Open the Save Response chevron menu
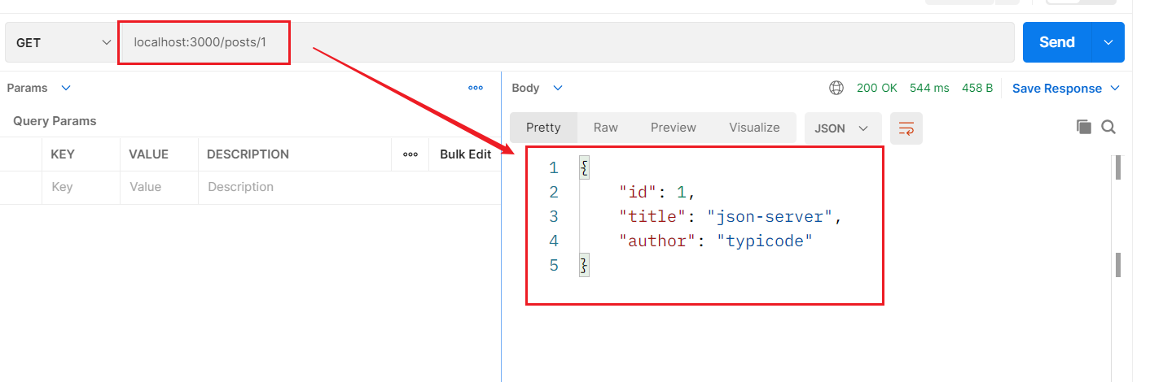Screen dimensions: 1163x382 1115,88
